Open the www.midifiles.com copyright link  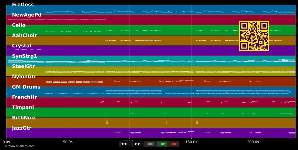(20, 146)
